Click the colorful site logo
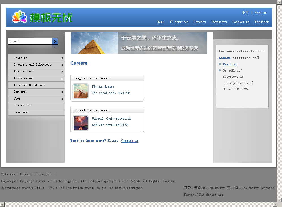This screenshot has width=282, height=207. [42, 17]
